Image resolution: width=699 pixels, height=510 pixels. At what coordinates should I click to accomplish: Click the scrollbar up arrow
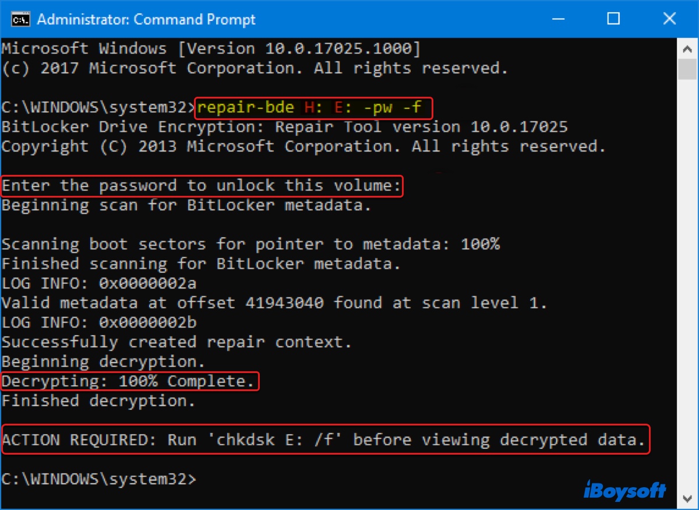pos(687,49)
